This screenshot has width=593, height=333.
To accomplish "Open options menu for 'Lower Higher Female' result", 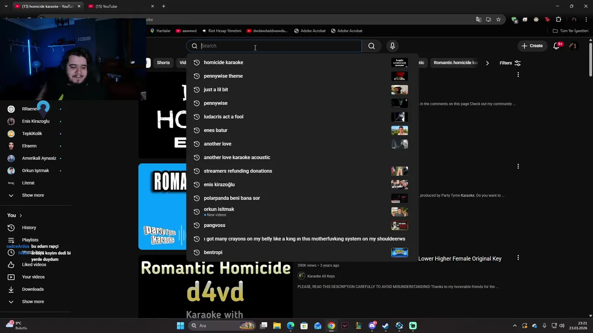I will tap(518, 258).
